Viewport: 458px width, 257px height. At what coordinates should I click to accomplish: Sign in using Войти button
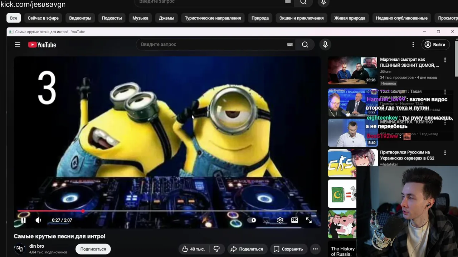435,45
